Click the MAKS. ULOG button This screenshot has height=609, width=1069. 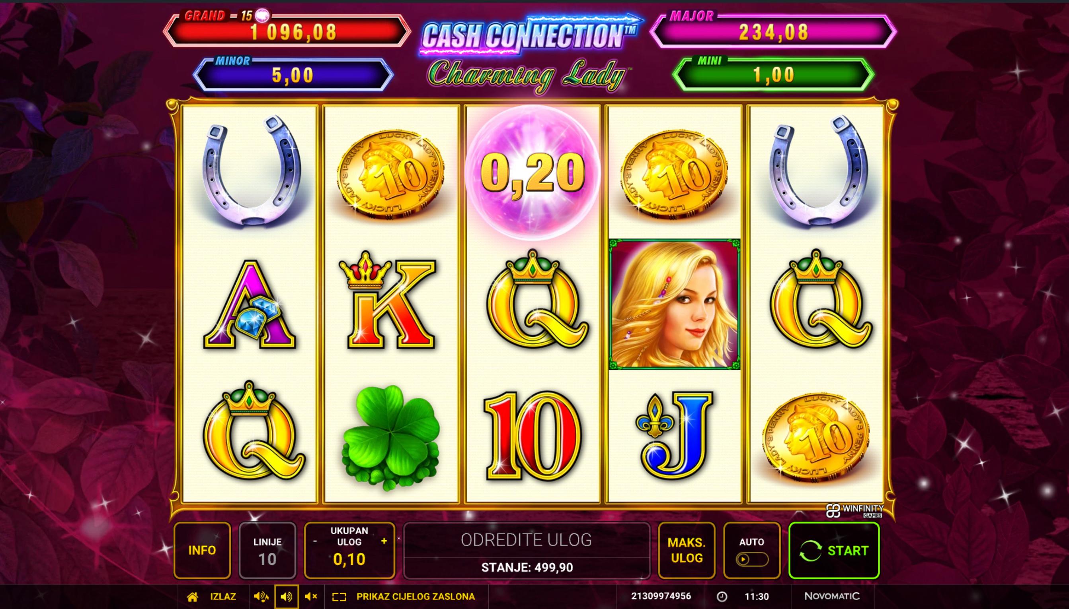point(687,551)
